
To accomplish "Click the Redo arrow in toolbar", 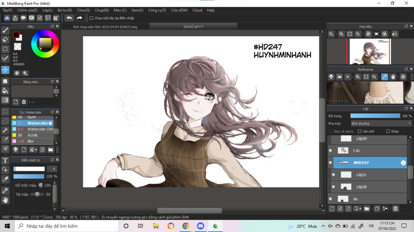I will (79, 18).
